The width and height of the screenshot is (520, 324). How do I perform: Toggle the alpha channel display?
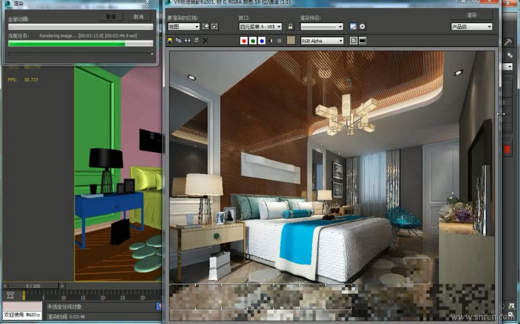270,41
